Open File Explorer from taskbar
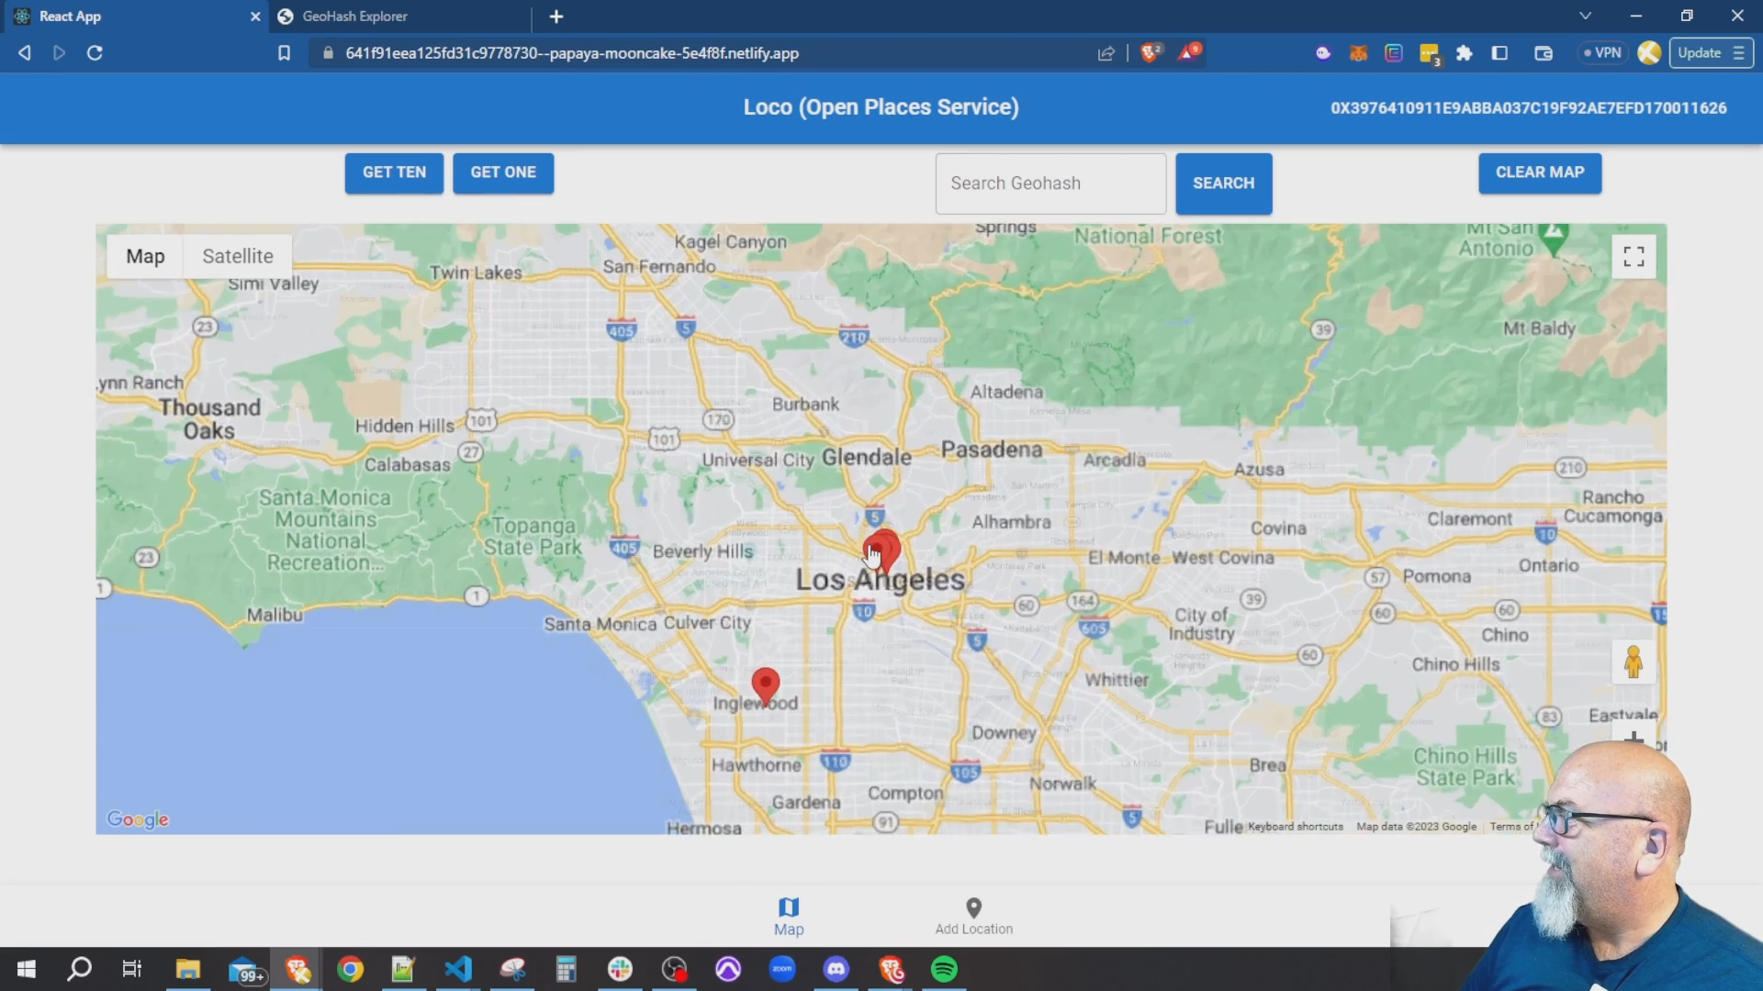The width and height of the screenshot is (1763, 991). pyautogui.click(x=188, y=969)
